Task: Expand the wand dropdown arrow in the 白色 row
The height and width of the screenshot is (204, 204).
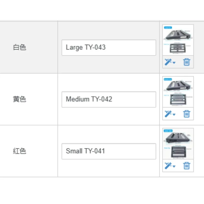Action: tap(174, 63)
